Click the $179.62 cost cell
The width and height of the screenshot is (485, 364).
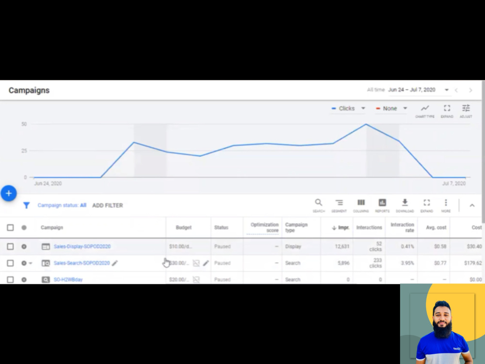[473, 263]
